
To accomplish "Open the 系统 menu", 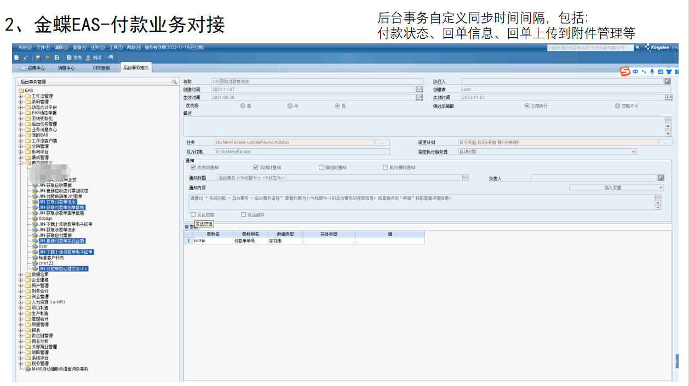I will click(x=25, y=48).
